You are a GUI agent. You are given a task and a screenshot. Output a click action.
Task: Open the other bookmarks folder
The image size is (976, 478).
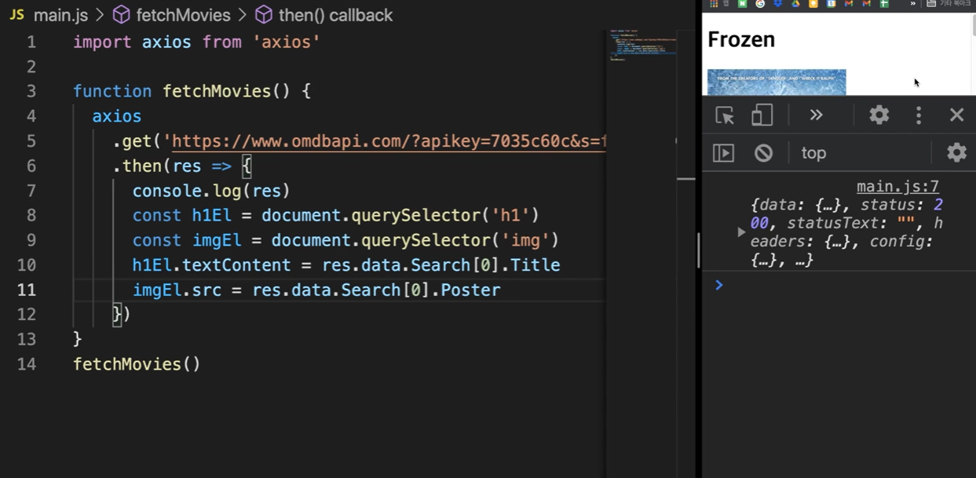pos(949,4)
